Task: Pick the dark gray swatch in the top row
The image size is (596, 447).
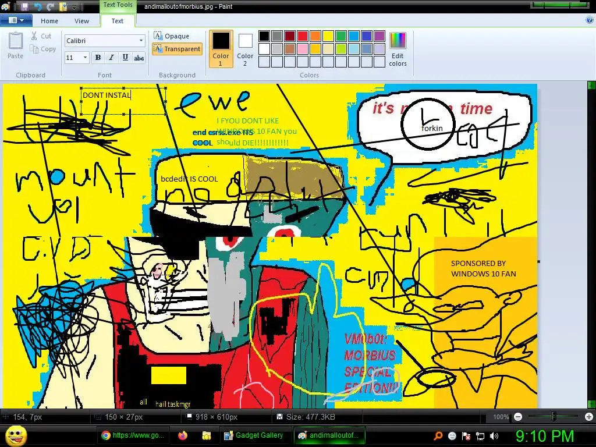Action: tap(277, 36)
